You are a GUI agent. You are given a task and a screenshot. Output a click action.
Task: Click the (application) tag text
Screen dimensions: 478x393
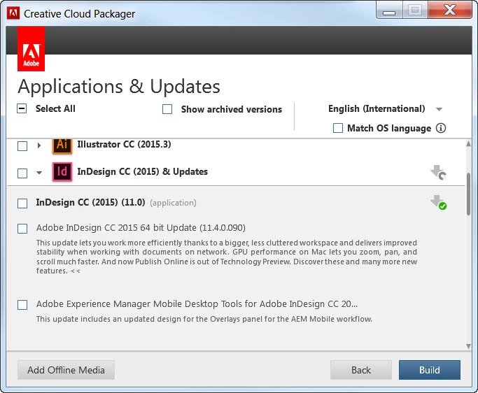(x=173, y=203)
